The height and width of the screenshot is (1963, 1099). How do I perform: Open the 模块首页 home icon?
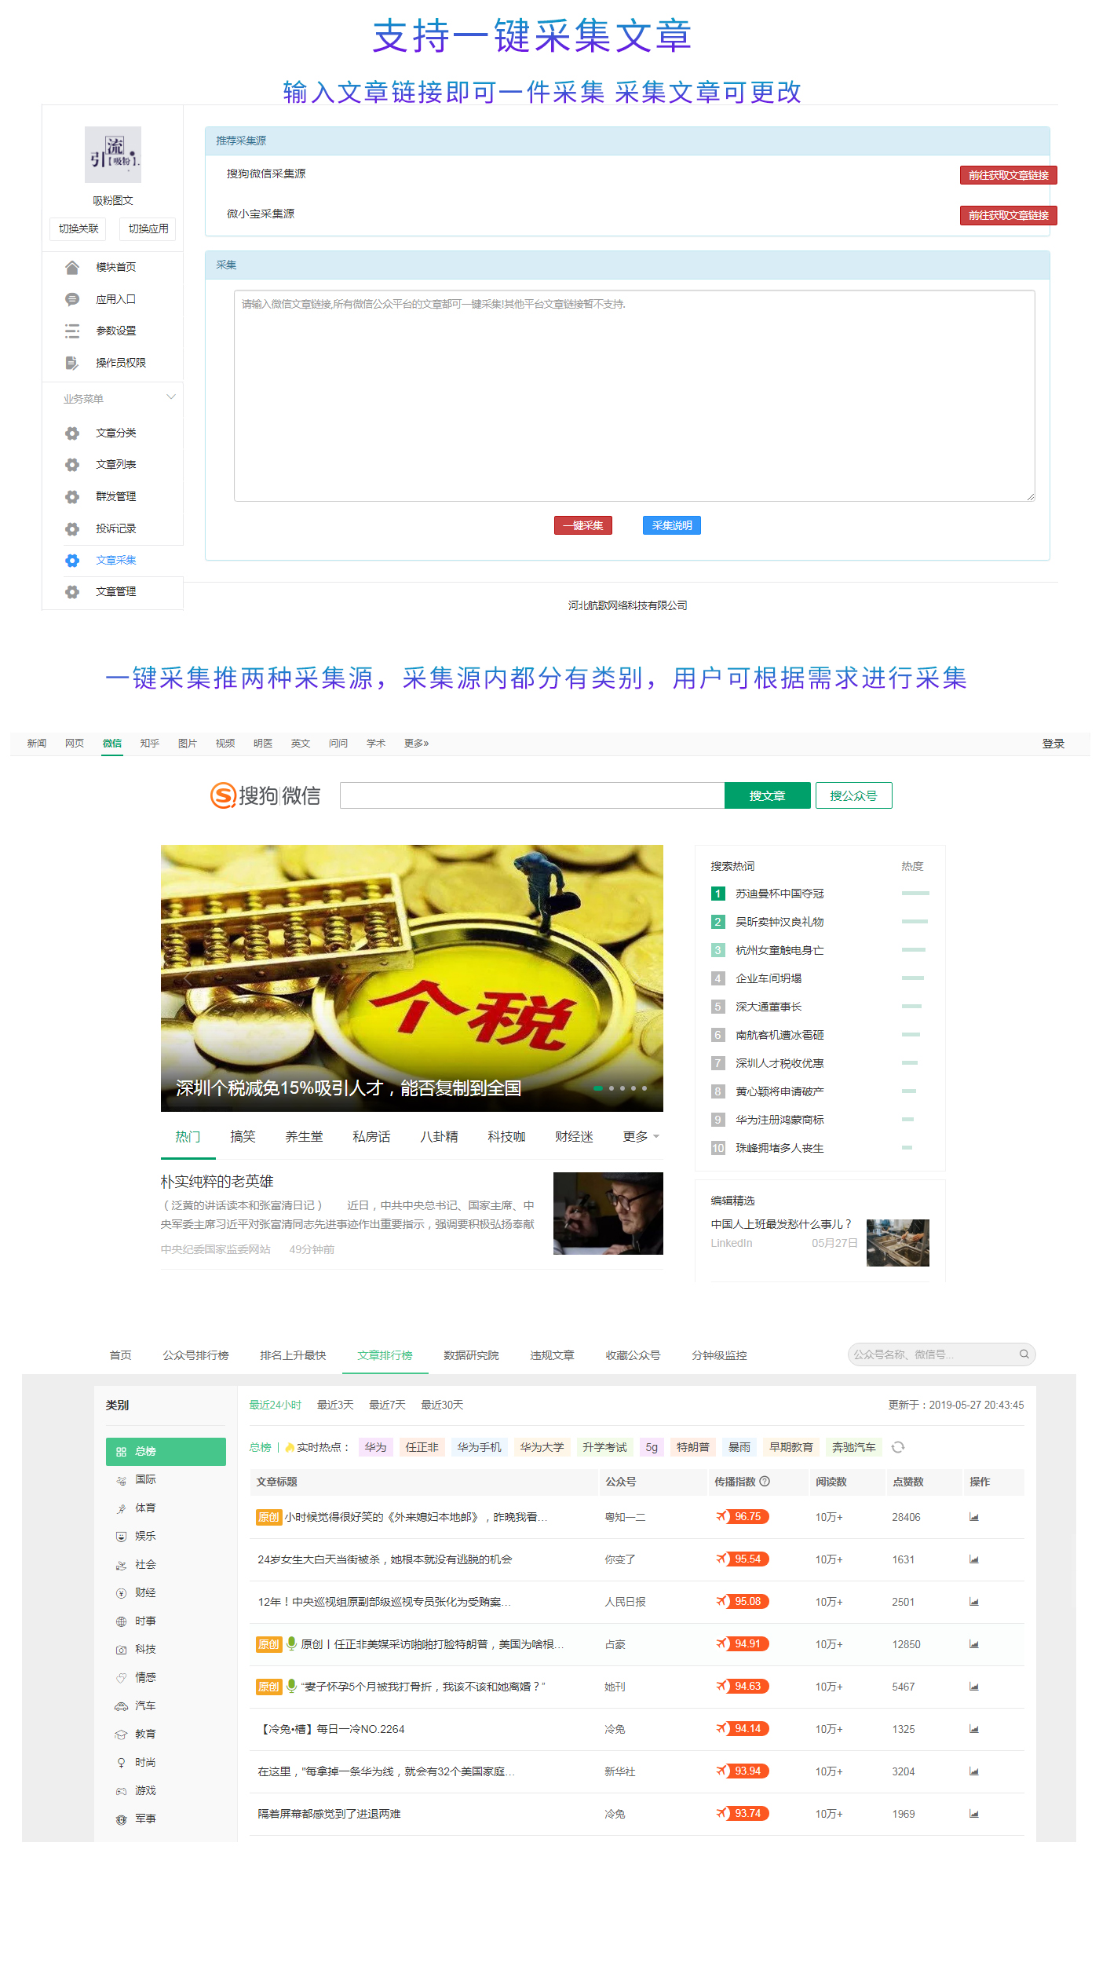pyautogui.click(x=72, y=268)
